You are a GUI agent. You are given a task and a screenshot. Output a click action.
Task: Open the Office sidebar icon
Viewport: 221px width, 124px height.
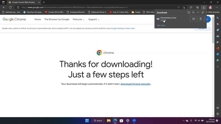coord(218,48)
